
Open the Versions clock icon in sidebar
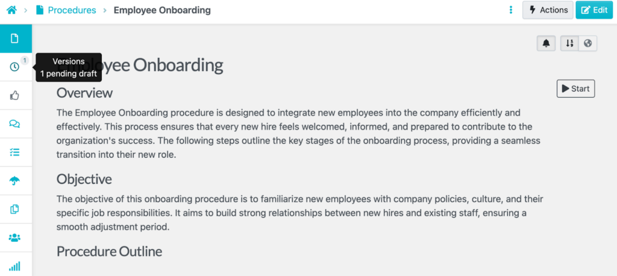(15, 67)
